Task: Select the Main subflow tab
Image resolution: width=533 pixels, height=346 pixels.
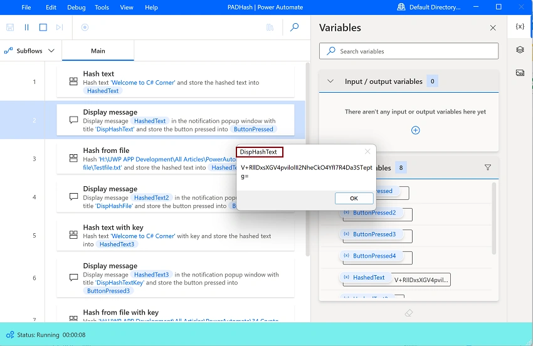Action: (x=98, y=51)
